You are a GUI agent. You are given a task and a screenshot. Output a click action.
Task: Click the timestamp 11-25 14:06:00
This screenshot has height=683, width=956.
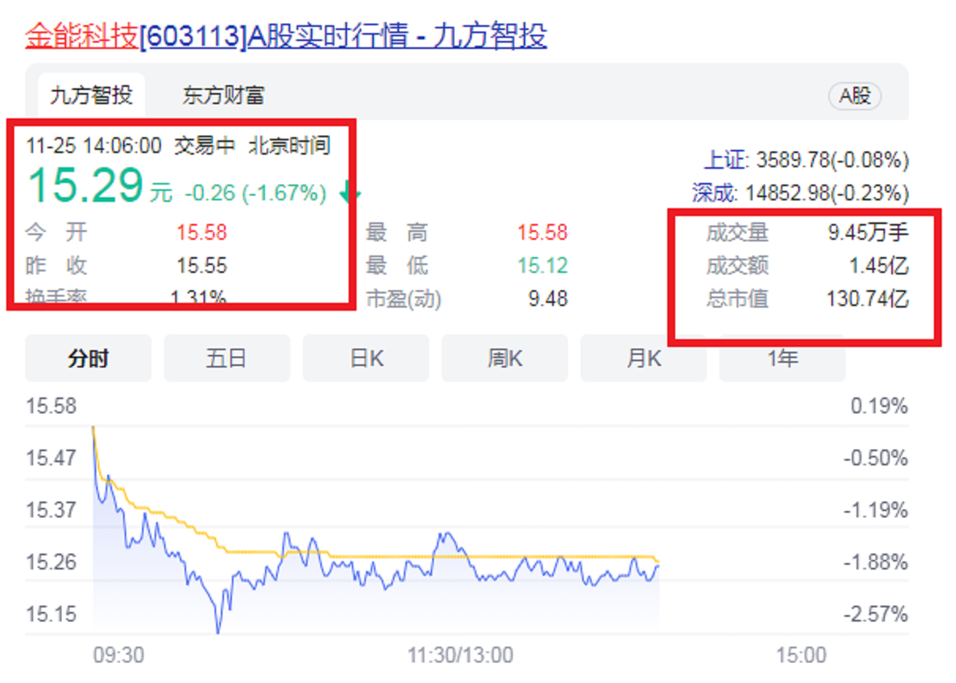(x=93, y=145)
